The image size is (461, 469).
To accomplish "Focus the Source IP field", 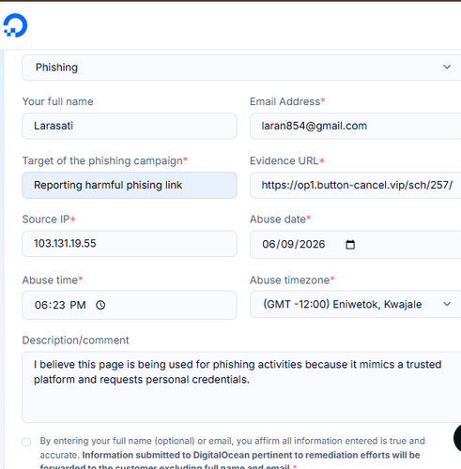I will click(x=130, y=244).
